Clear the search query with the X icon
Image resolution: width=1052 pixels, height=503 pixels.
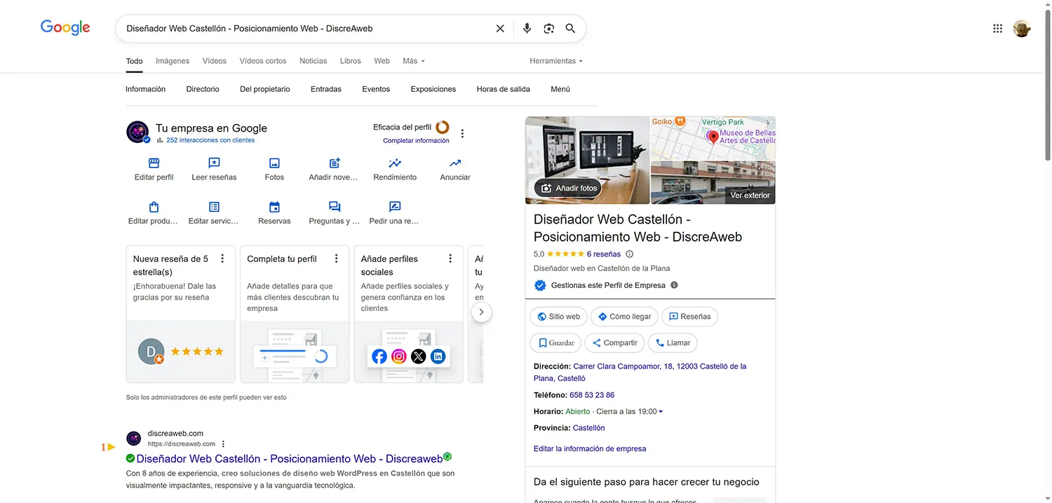(x=500, y=28)
